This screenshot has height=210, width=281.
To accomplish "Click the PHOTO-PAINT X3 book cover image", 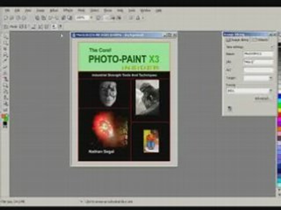I will 124,102.
